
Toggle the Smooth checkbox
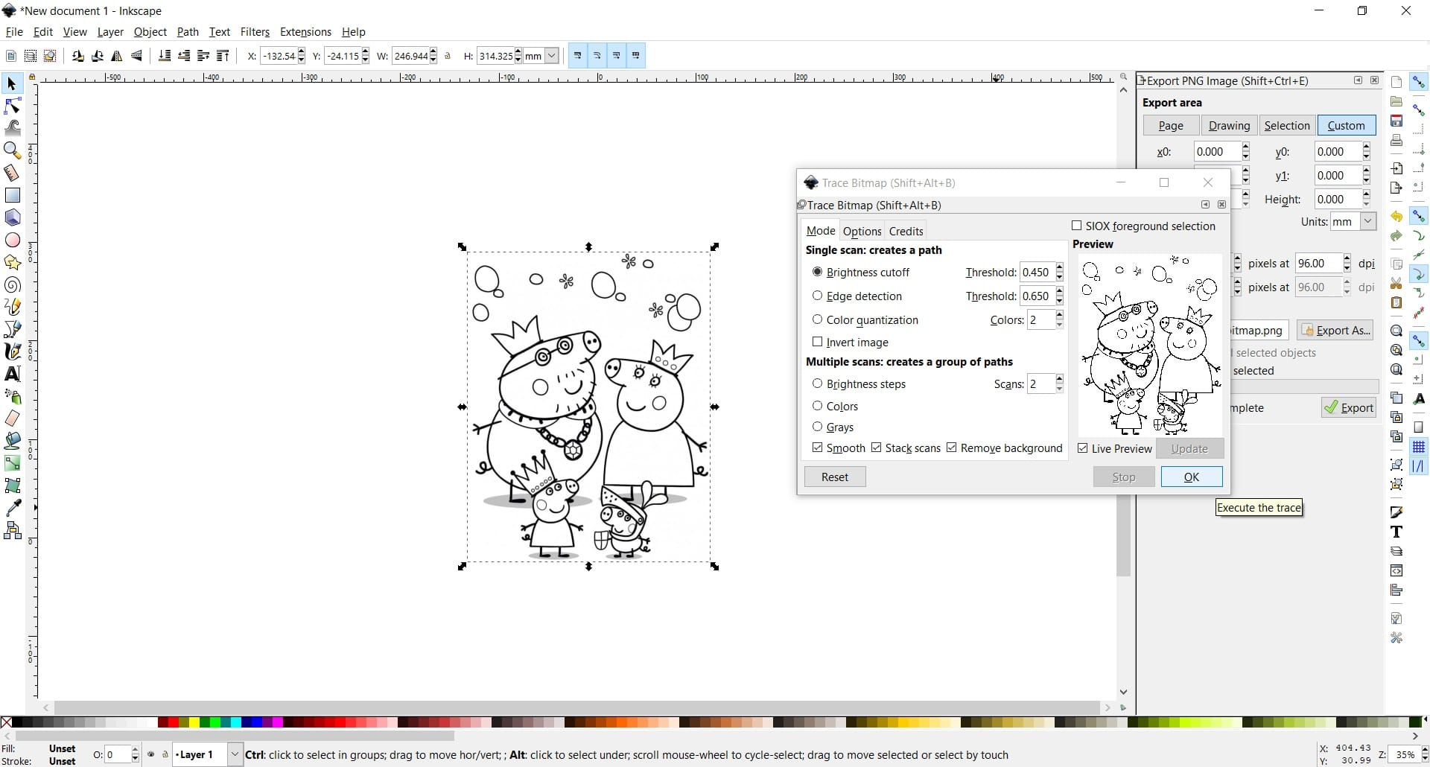817,448
